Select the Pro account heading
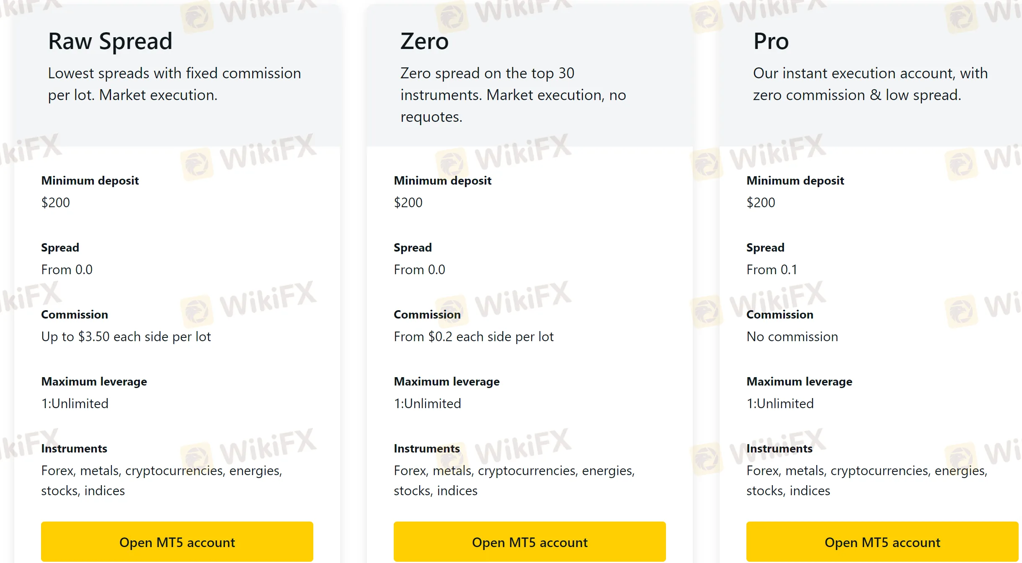The image size is (1022, 563). coord(771,41)
